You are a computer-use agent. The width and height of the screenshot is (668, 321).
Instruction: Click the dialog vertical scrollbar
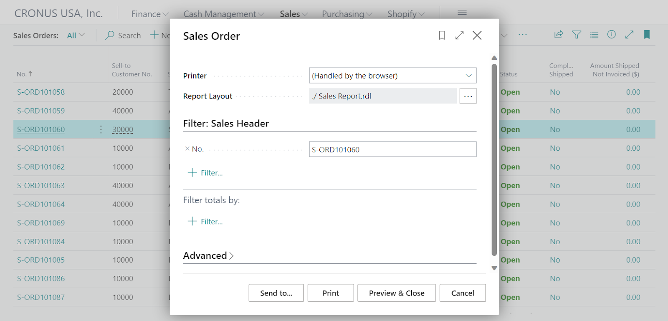[494, 159]
